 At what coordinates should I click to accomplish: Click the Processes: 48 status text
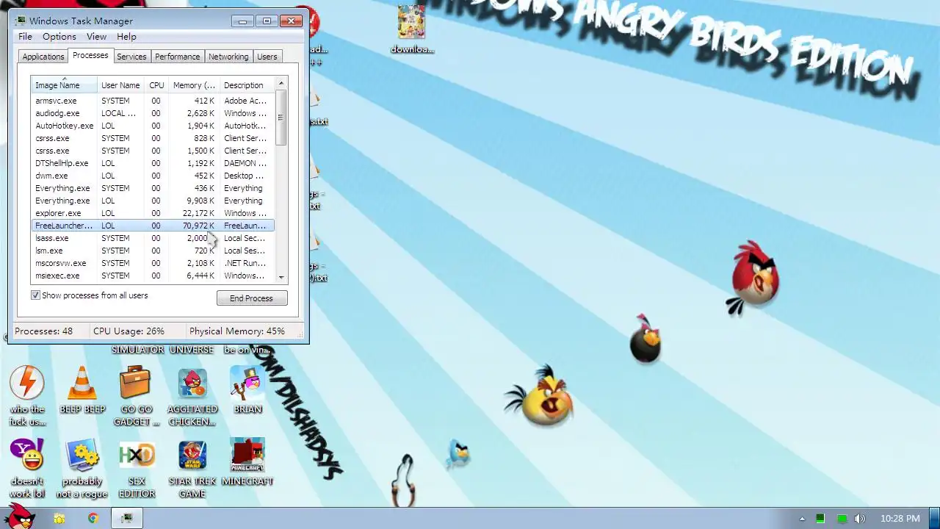click(x=43, y=331)
